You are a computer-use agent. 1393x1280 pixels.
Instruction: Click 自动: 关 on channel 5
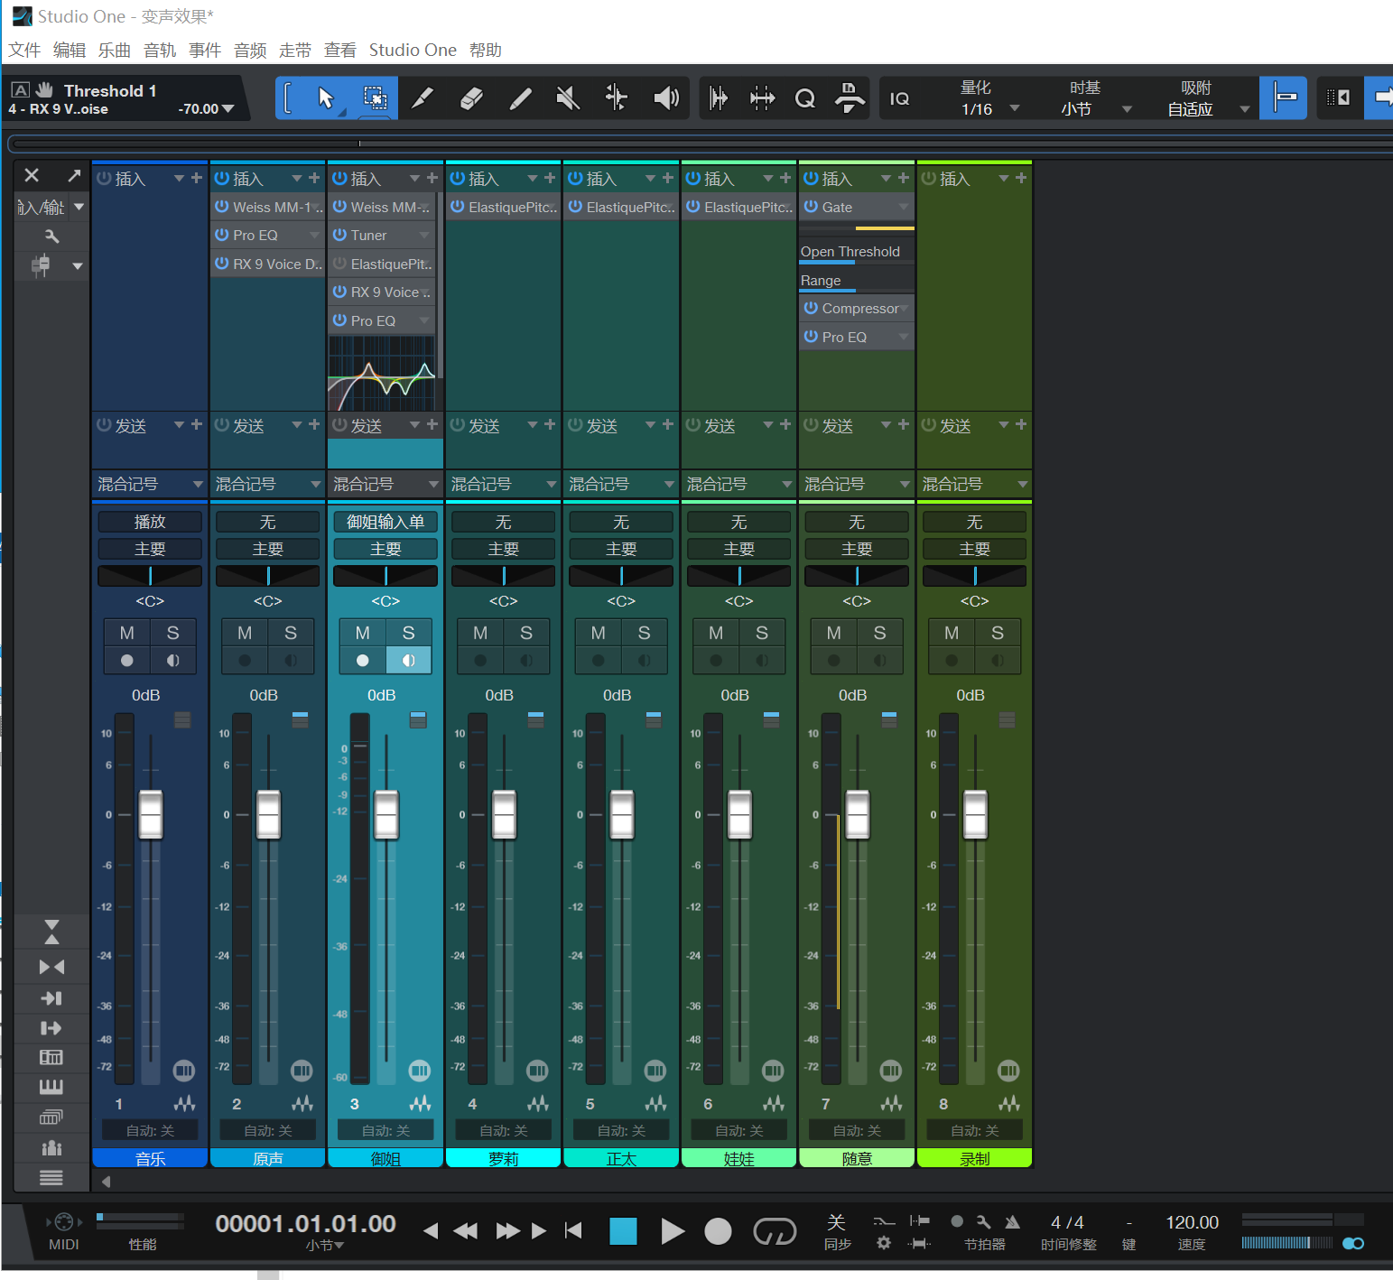pos(621,1130)
